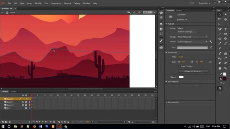This screenshot has height=129, width=230.
Task: Open File Explorer from the taskbar
Action: click(x=15, y=126)
